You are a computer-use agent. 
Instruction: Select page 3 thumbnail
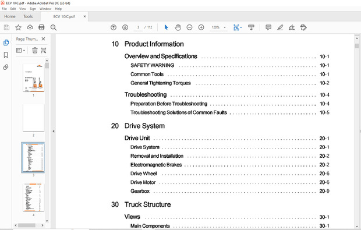coord(33,158)
